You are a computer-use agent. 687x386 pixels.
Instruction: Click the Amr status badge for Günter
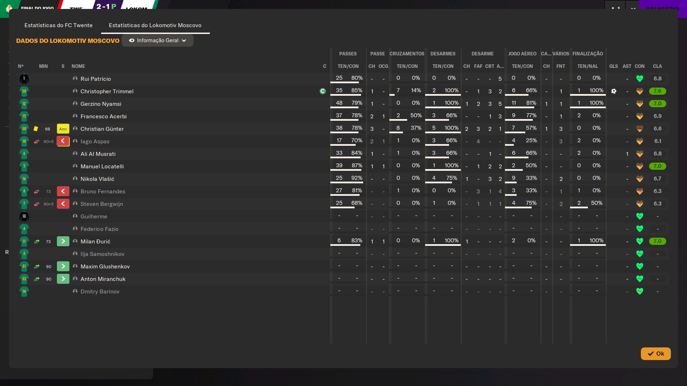click(63, 129)
